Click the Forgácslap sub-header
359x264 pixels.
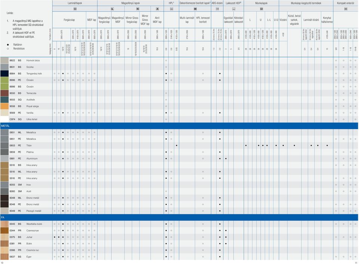(69, 20)
